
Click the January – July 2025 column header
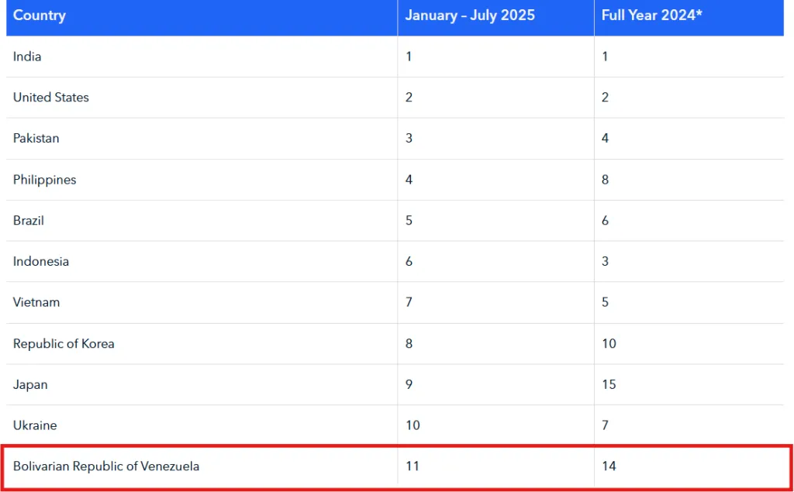click(x=470, y=15)
